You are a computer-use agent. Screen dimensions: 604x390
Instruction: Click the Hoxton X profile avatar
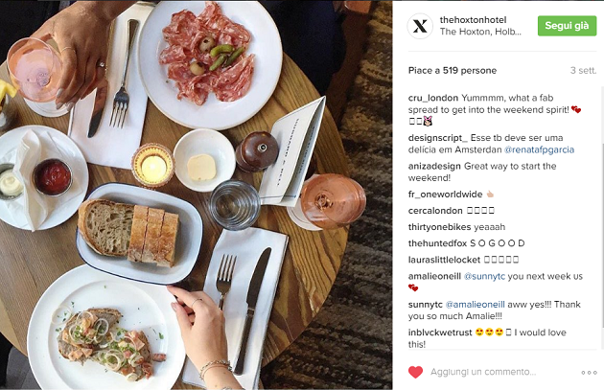point(420,26)
